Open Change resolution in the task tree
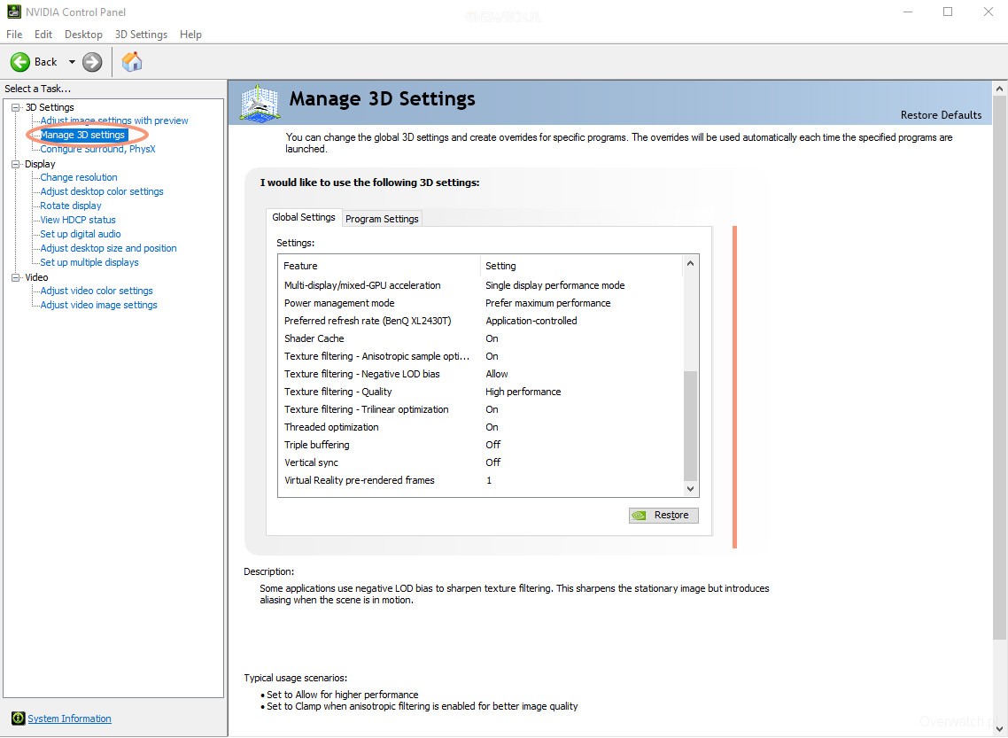This screenshot has height=738, width=1008. pyautogui.click(x=79, y=177)
